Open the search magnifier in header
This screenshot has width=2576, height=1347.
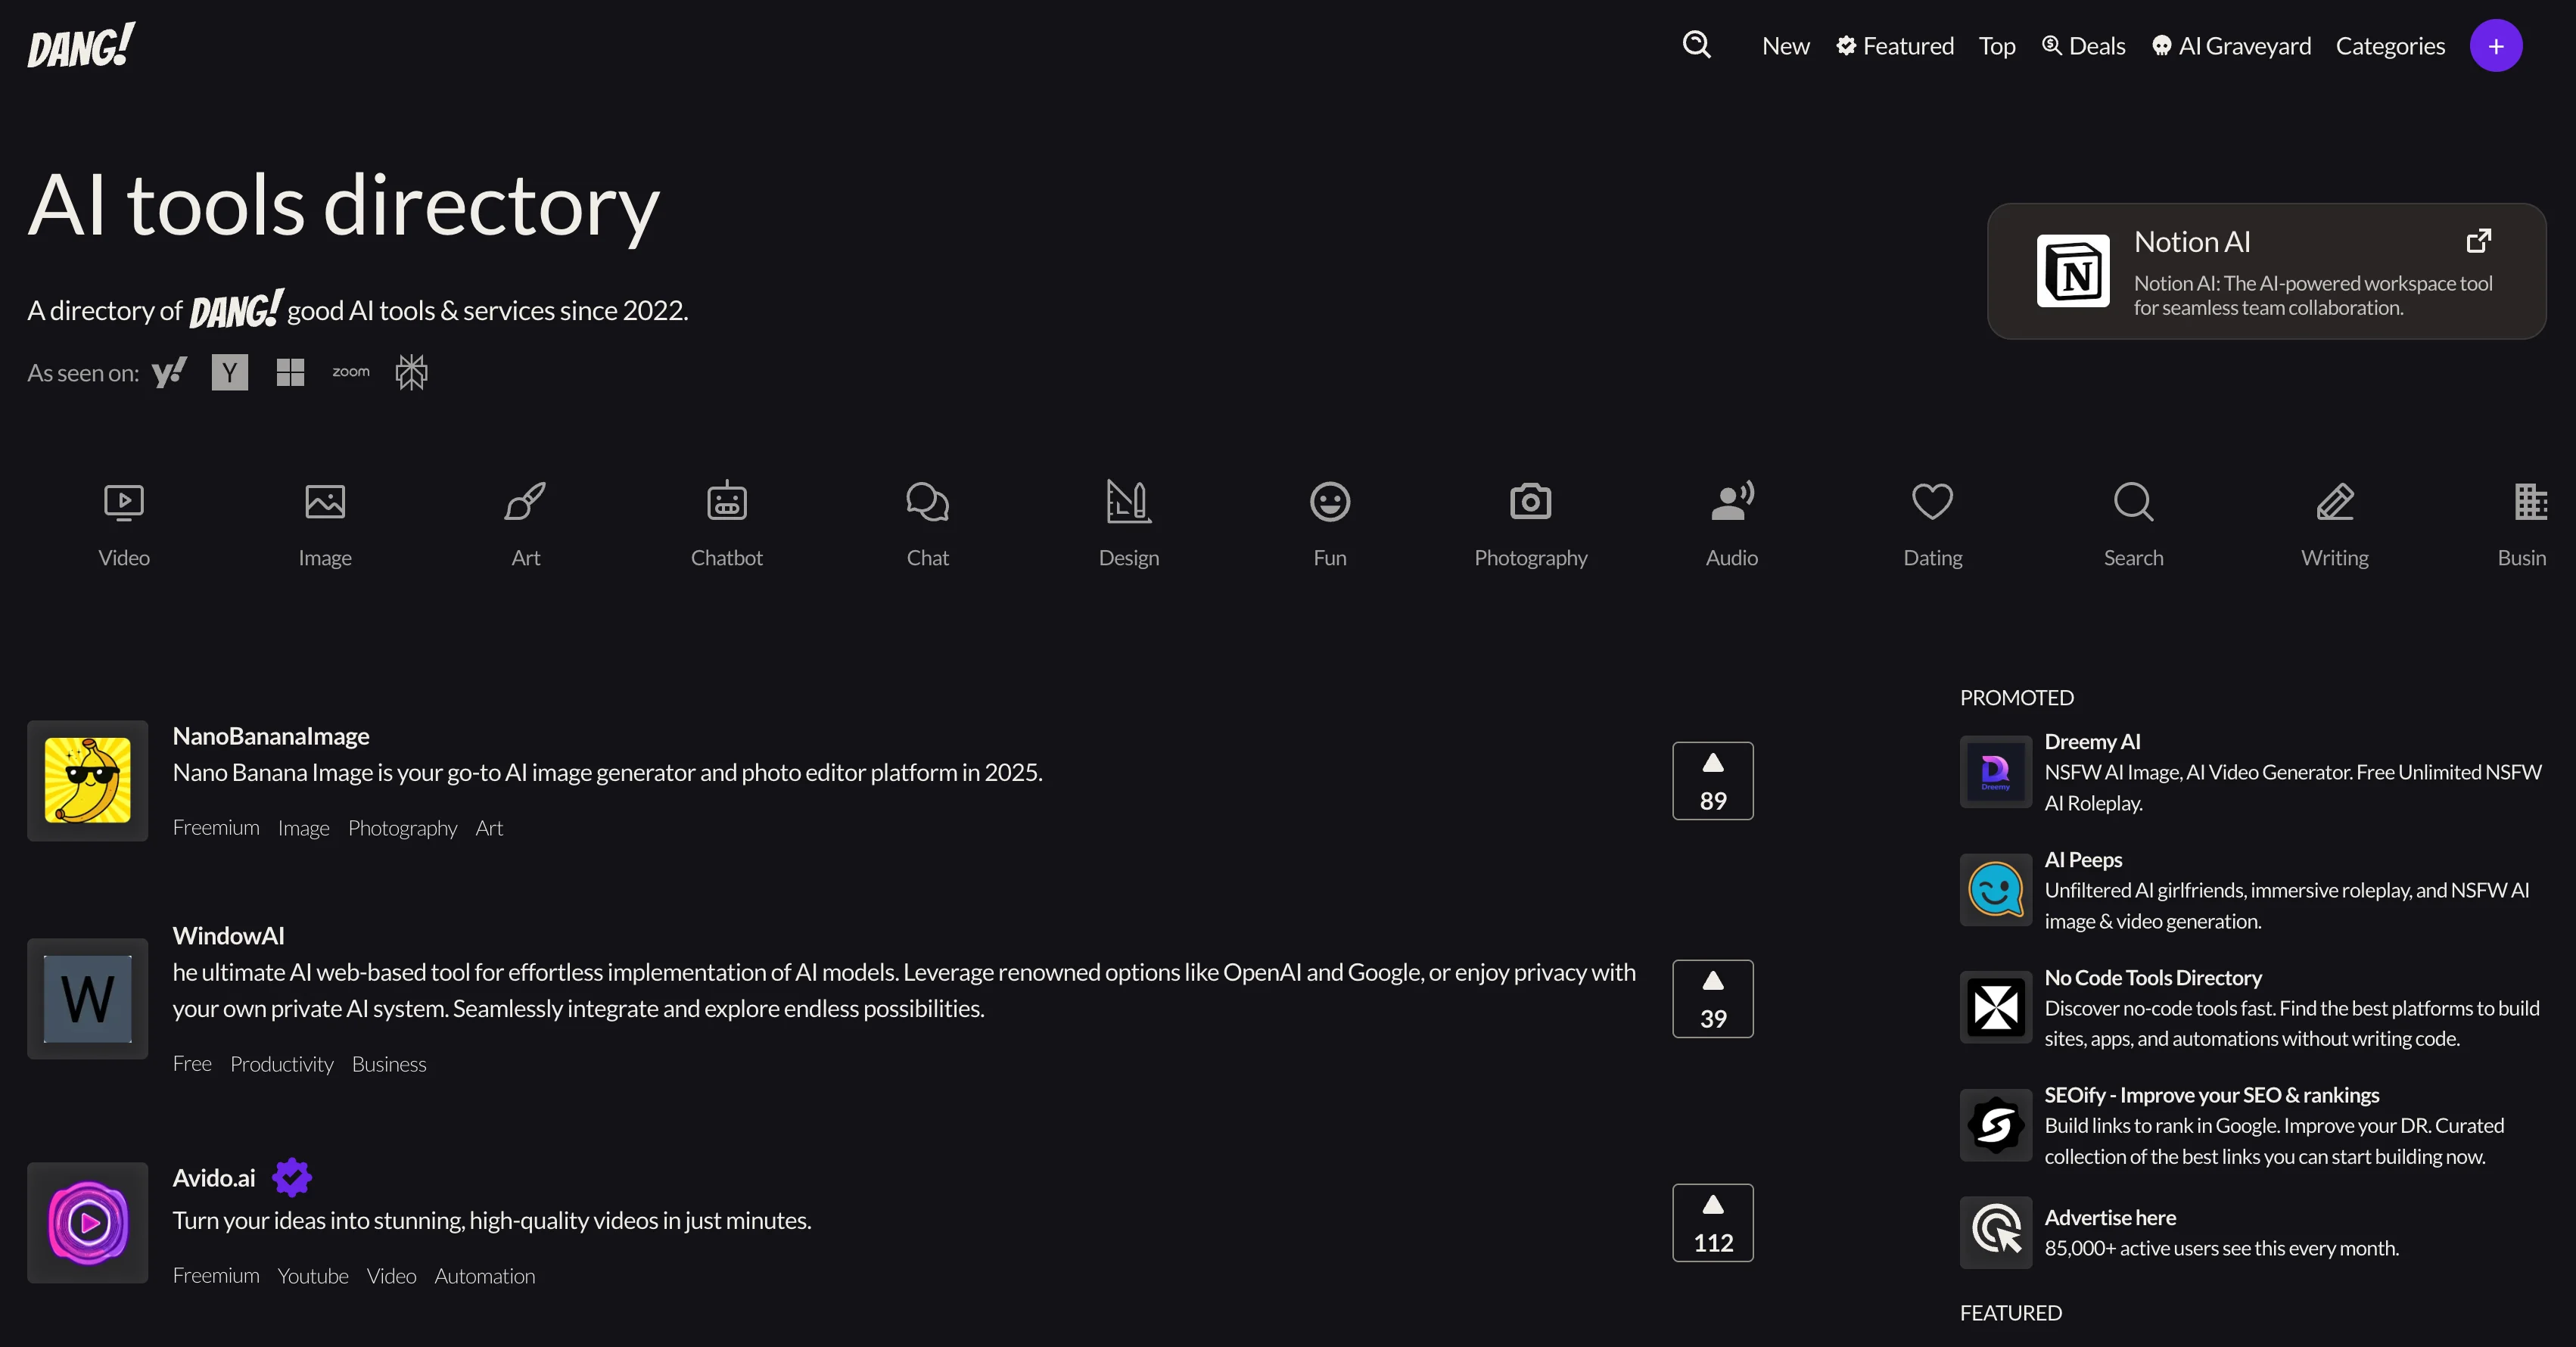click(1696, 45)
